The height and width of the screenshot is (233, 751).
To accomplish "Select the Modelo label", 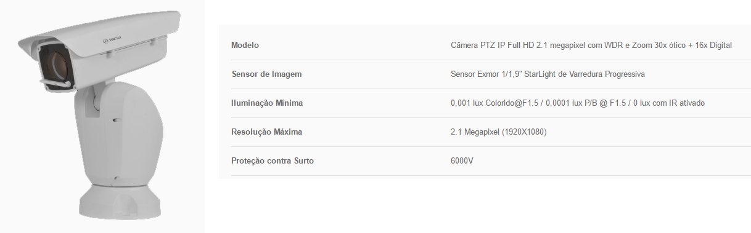I will click(x=245, y=45).
